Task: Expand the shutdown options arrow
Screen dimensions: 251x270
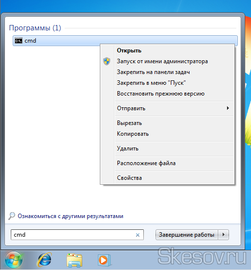Action: point(224,235)
